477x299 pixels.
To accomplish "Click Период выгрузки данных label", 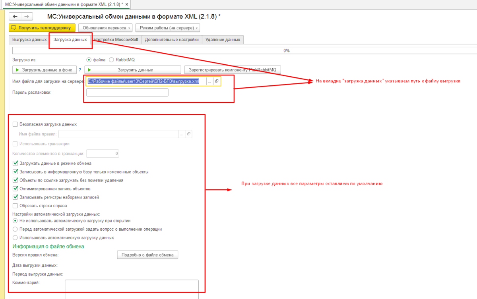I will click(38, 274).
